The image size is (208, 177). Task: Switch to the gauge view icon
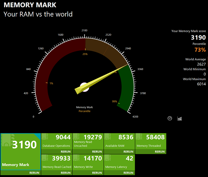coord(170,118)
